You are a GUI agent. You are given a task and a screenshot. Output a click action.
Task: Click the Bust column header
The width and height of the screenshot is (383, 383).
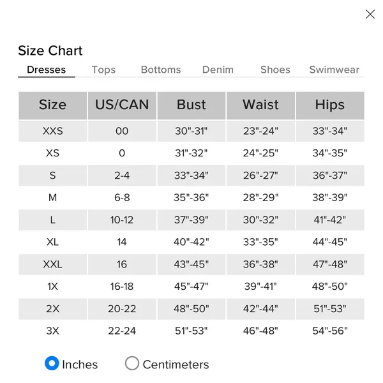191,105
